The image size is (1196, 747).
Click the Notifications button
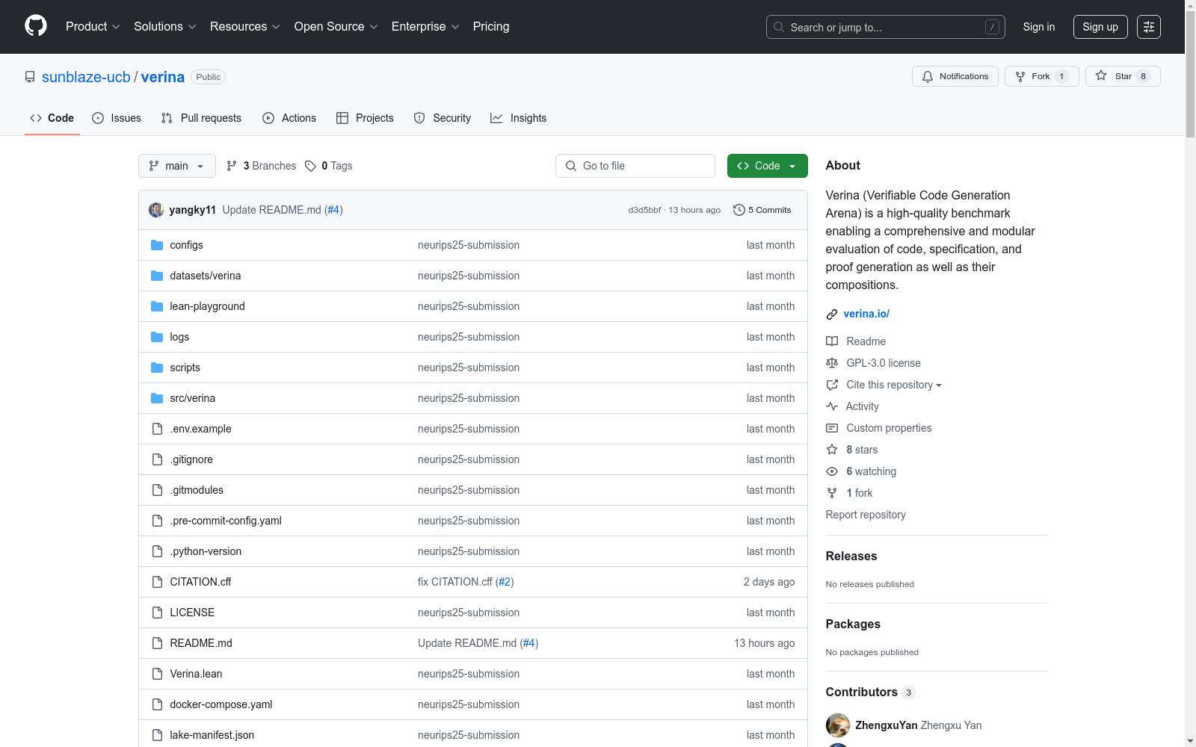tap(955, 76)
